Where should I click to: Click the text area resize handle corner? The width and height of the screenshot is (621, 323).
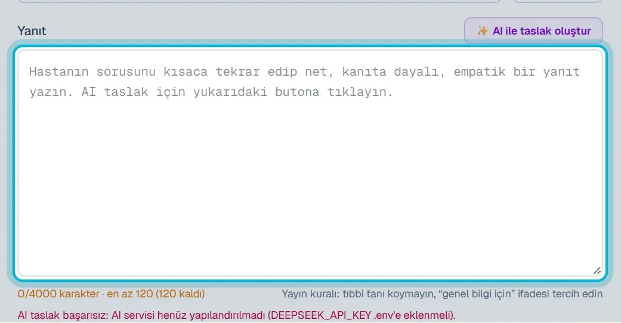[597, 271]
